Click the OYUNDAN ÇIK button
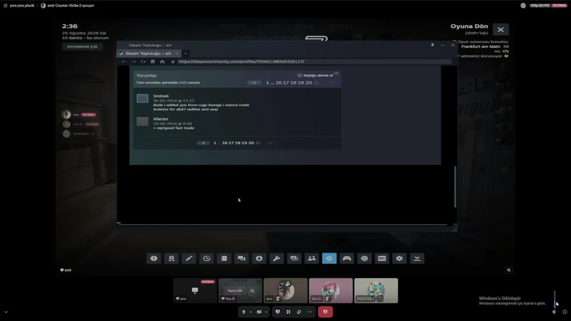The width and height of the screenshot is (571, 321). pyautogui.click(x=83, y=46)
